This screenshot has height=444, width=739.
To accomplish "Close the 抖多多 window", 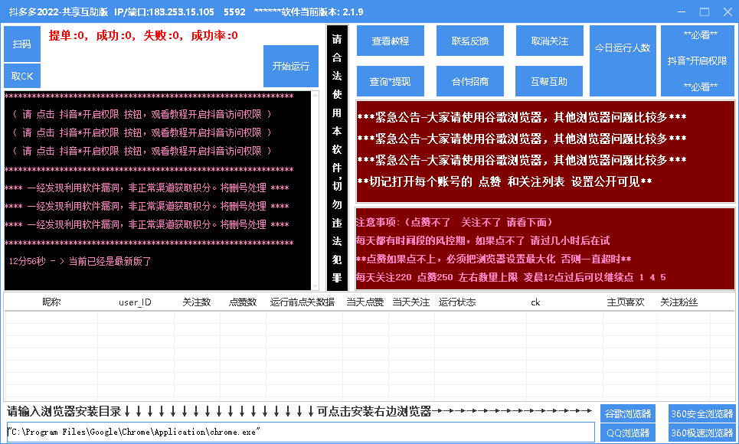I will click(x=728, y=11).
